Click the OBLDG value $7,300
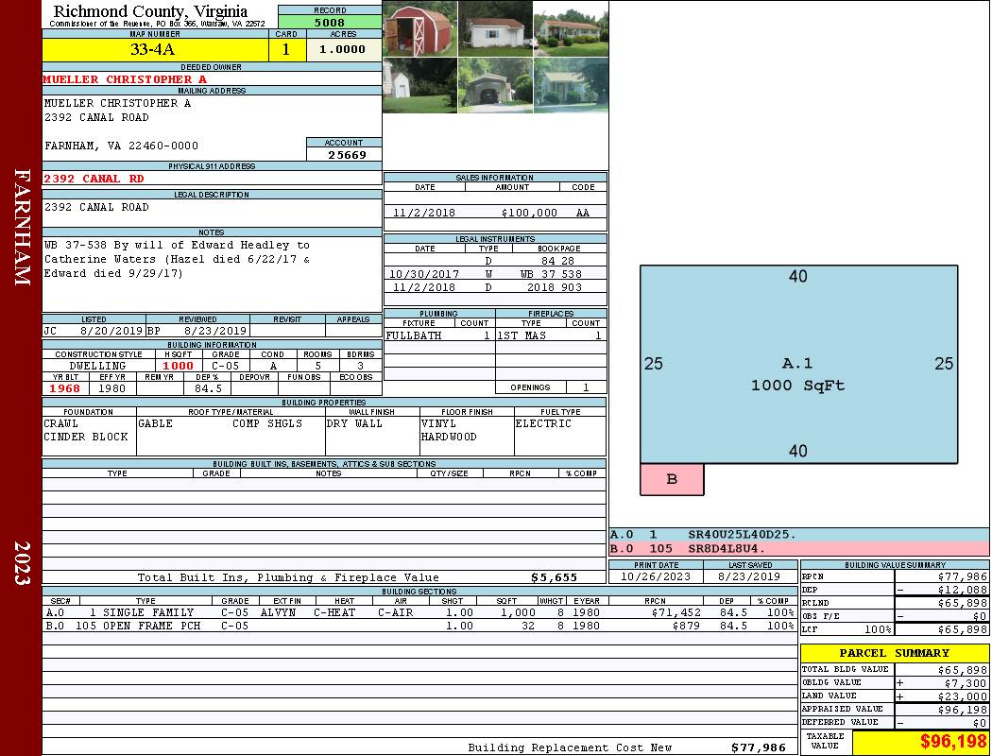The image size is (992, 756). pos(966,683)
